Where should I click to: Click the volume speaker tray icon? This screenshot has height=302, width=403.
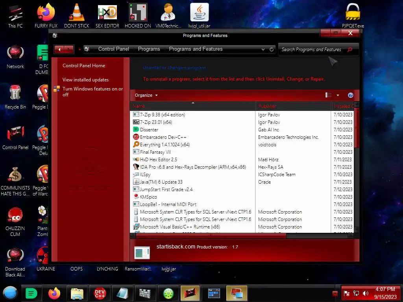(x=365, y=293)
